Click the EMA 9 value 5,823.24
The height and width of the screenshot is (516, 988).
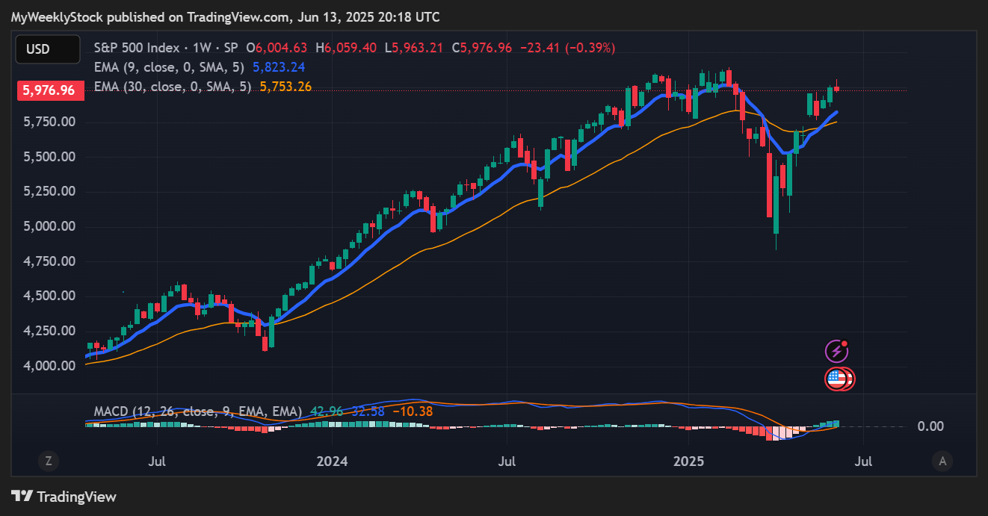280,67
